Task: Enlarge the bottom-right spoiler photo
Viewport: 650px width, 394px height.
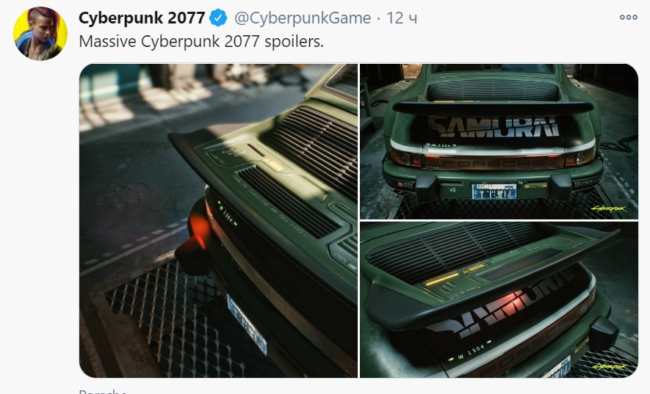Action: pyautogui.click(x=499, y=299)
